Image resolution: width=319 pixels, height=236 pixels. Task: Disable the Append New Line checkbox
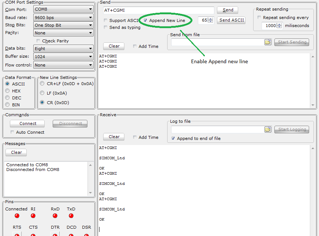click(146, 20)
